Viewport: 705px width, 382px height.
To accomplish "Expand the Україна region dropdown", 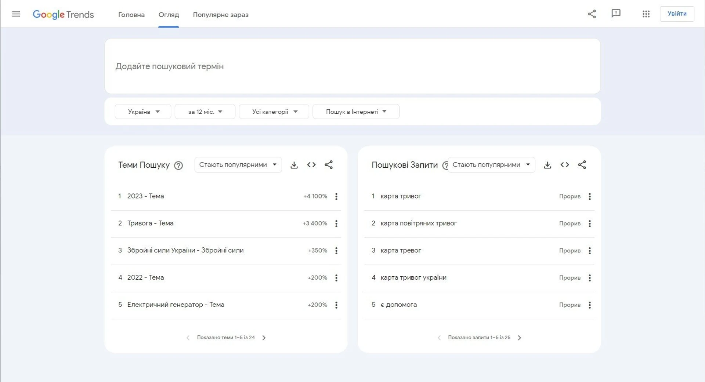I will (143, 112).
